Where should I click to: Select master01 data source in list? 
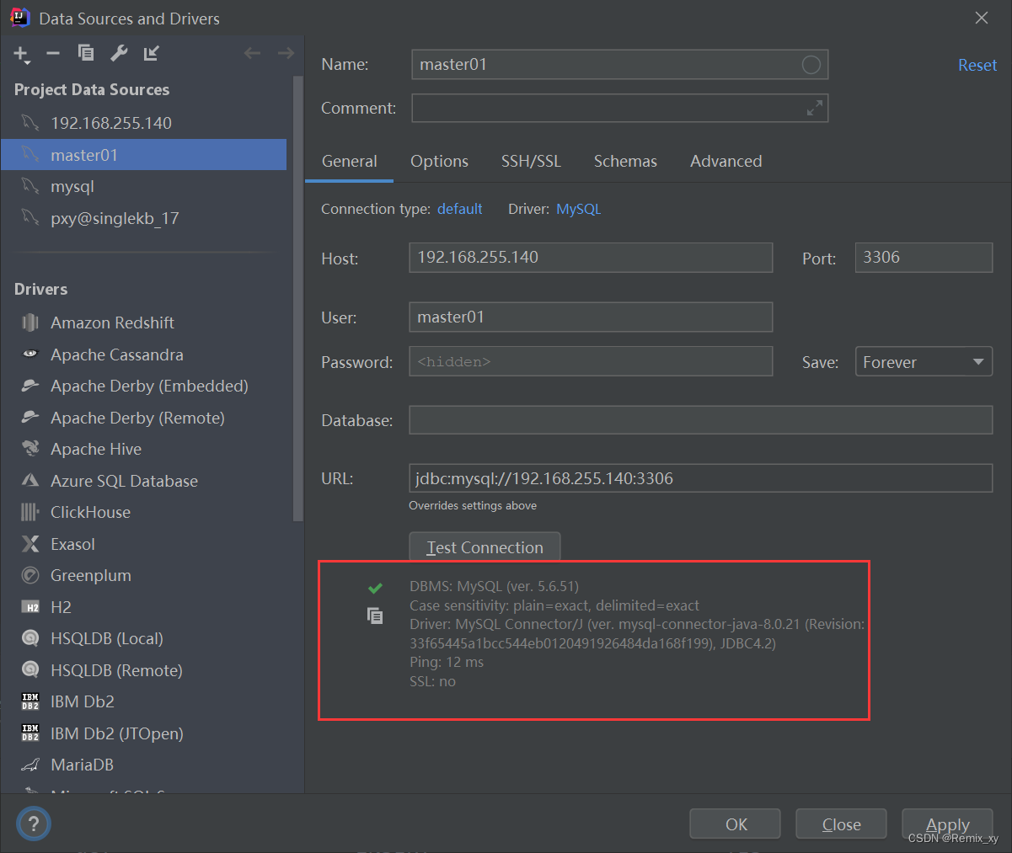tap(143, 155)
